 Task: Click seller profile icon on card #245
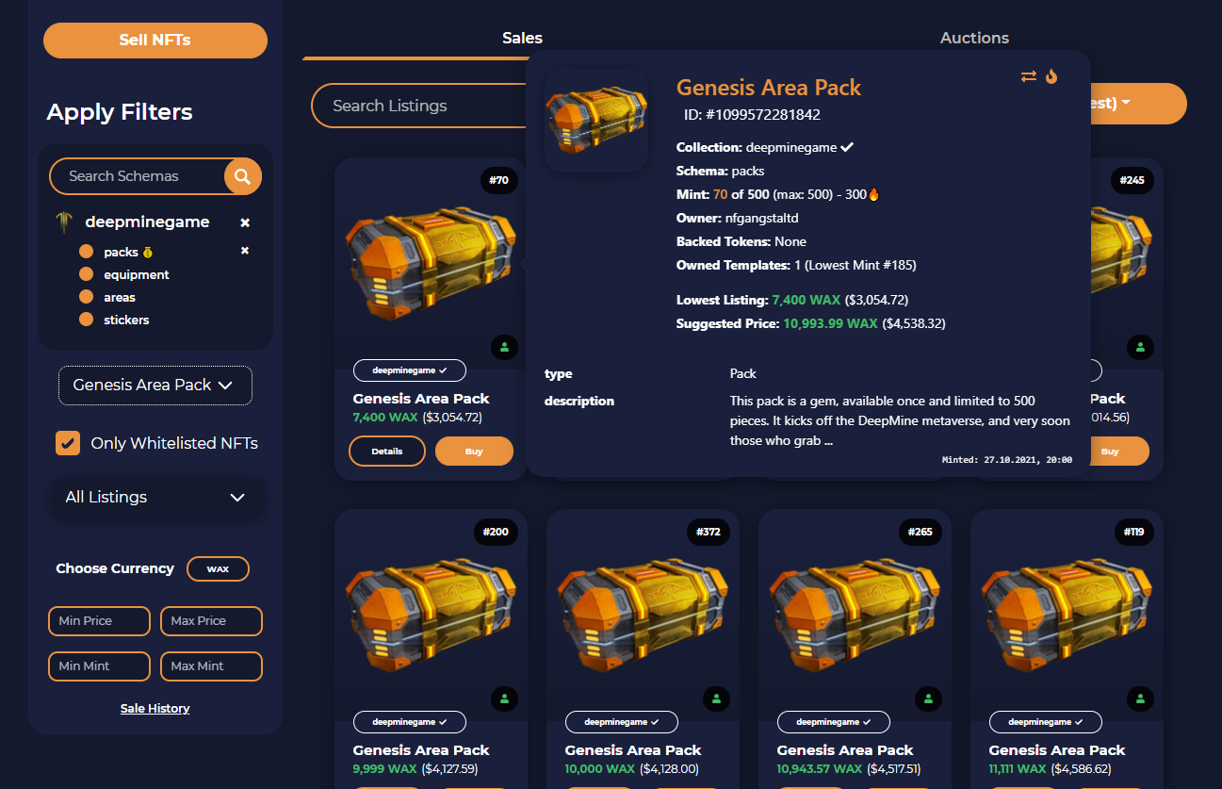(1141, 348)
